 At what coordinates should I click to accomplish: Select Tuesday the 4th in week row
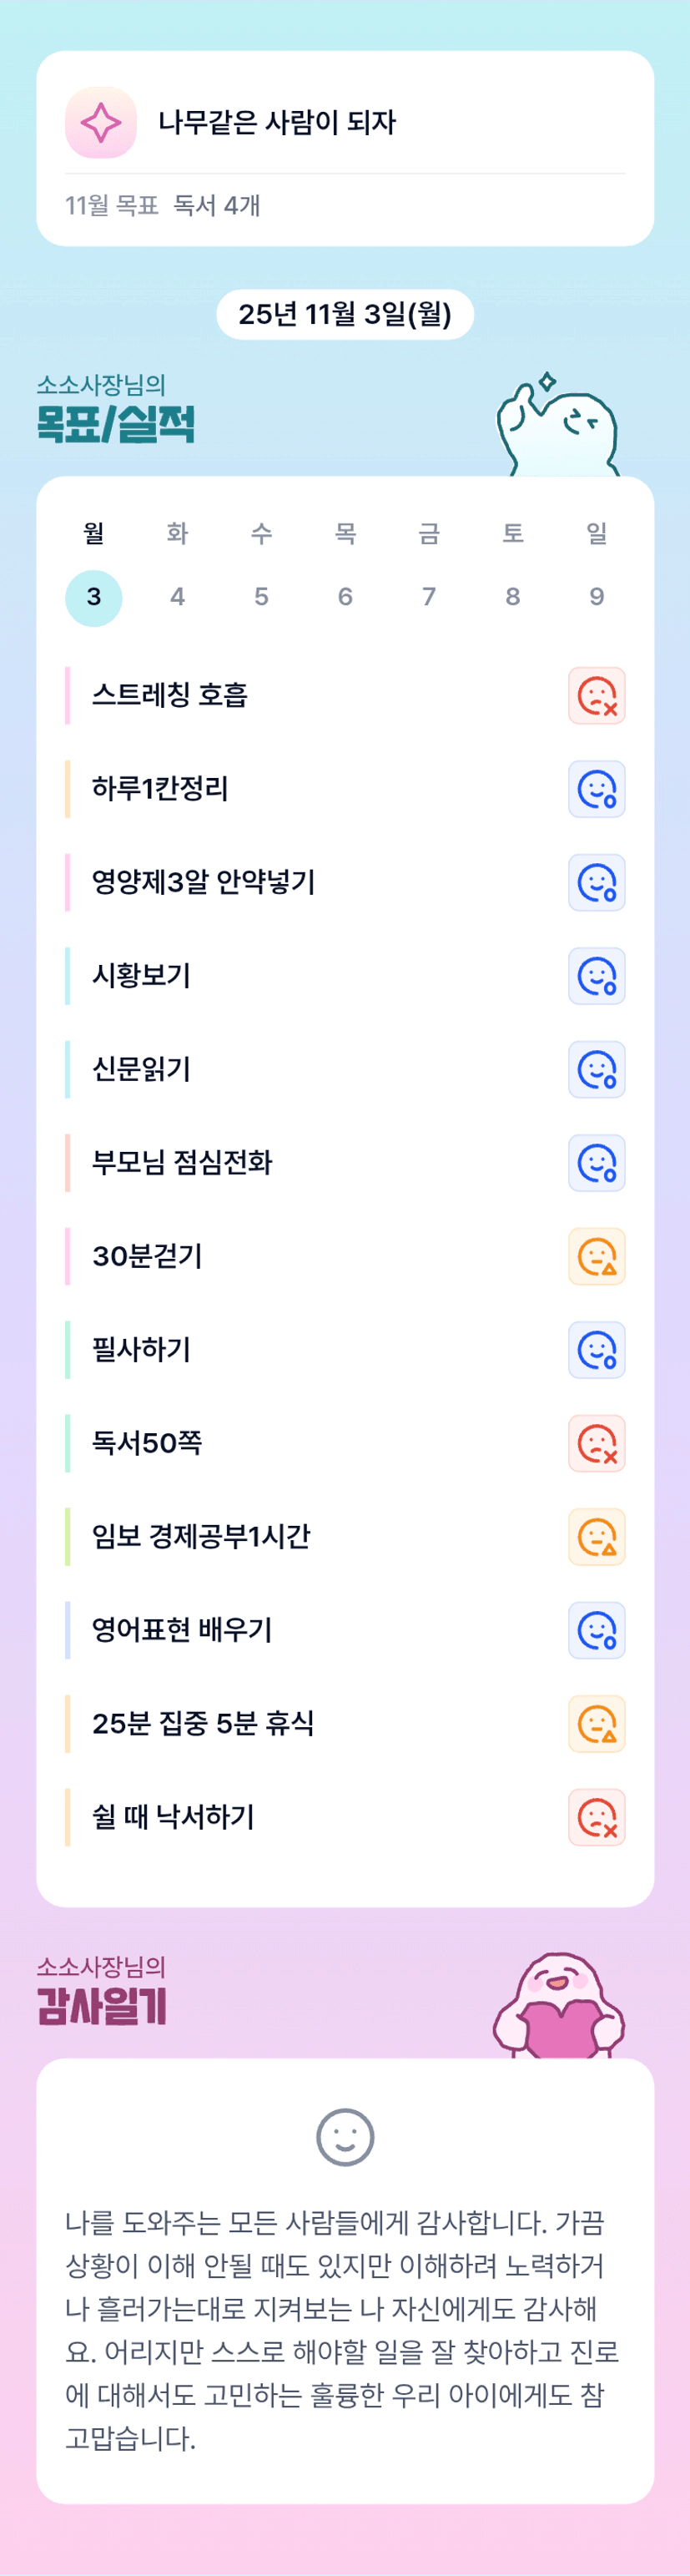[178, 597]
